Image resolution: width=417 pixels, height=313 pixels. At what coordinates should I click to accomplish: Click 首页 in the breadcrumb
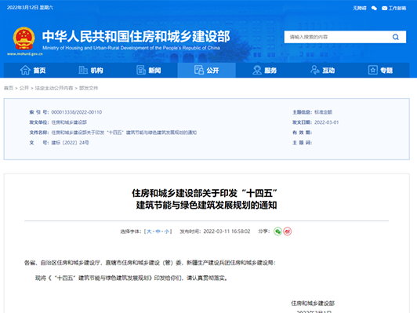pos(9,88)
